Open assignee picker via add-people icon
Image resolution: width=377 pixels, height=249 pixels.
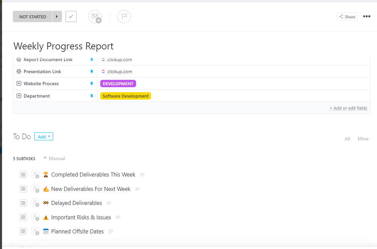pos(95,17)
